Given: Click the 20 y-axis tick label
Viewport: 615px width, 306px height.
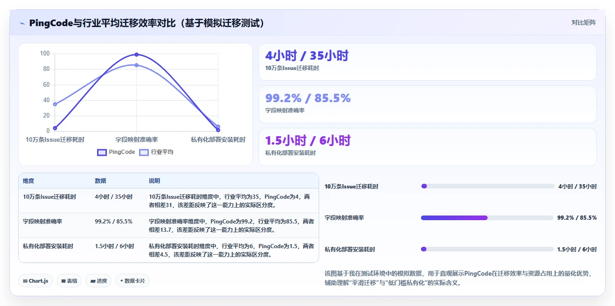Looking at the screenshot, I should (46, 115).
